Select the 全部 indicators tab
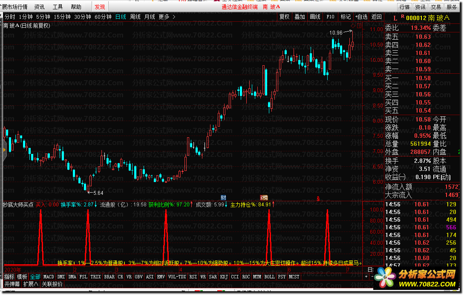Image resolution: width=464 pixels, height=295 pixels. click(x=35, y=277)
